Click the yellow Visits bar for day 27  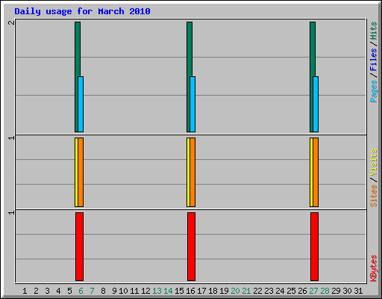pyautogui.click(x=311, y=172)
